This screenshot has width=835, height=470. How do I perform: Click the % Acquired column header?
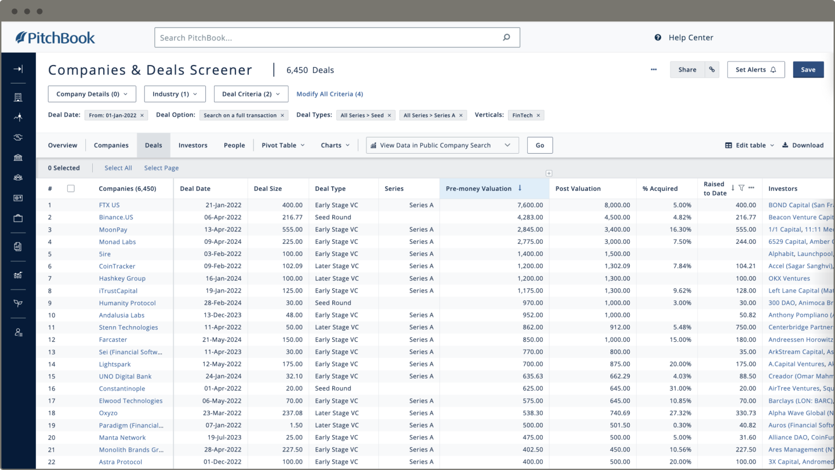660,189
